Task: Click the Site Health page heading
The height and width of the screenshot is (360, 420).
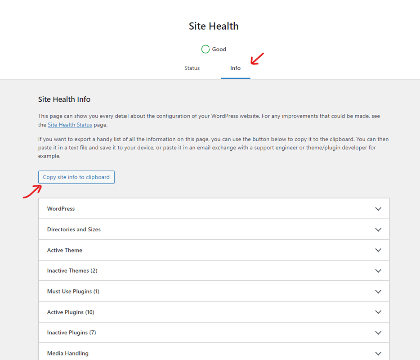Action: point(214,26)
